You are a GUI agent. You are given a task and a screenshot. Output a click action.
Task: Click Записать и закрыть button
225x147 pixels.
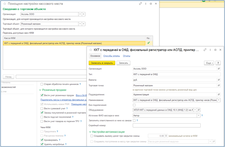(102, 63)
